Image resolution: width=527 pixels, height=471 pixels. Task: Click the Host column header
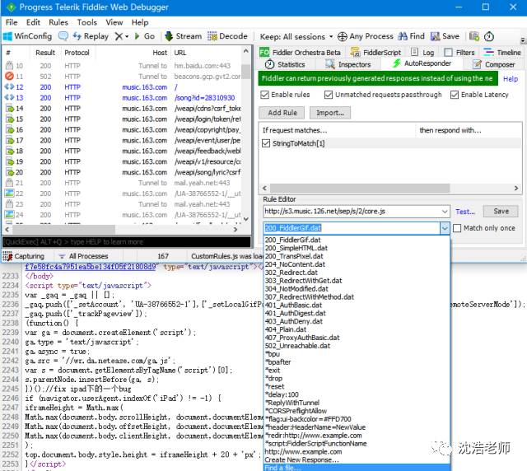[x=160, y=53]
